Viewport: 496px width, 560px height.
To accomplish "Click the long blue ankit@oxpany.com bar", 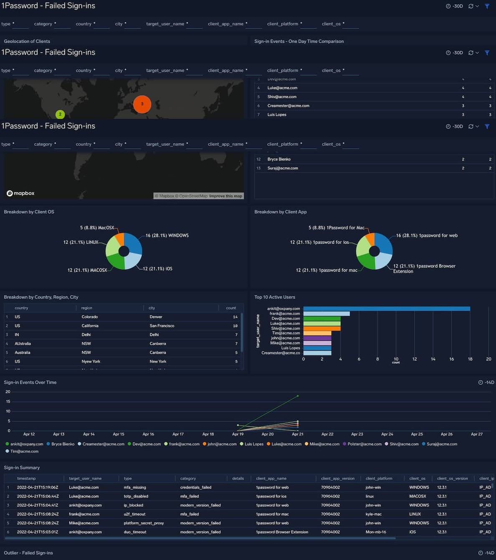I will (x=387, y=309).
